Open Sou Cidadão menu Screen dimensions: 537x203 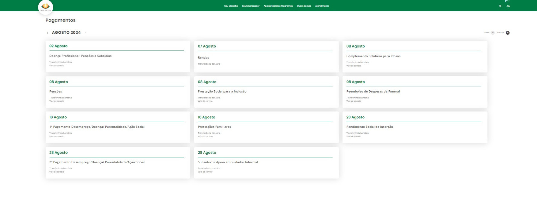coord(231,6)
